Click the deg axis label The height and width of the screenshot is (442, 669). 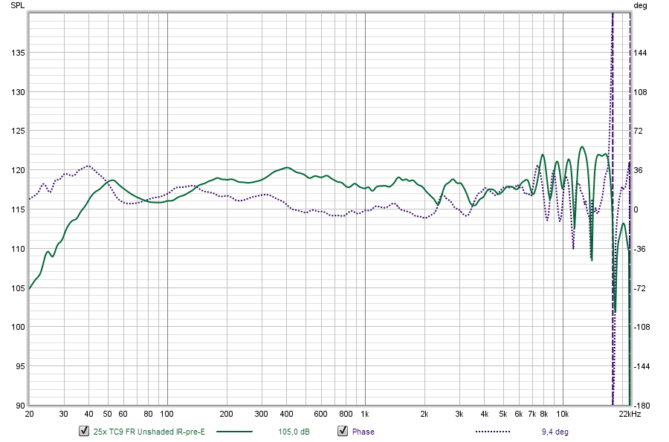[640, 5]
